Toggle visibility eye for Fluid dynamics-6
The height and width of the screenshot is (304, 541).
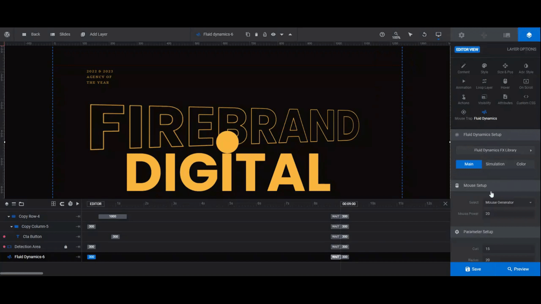click(273, 34)
